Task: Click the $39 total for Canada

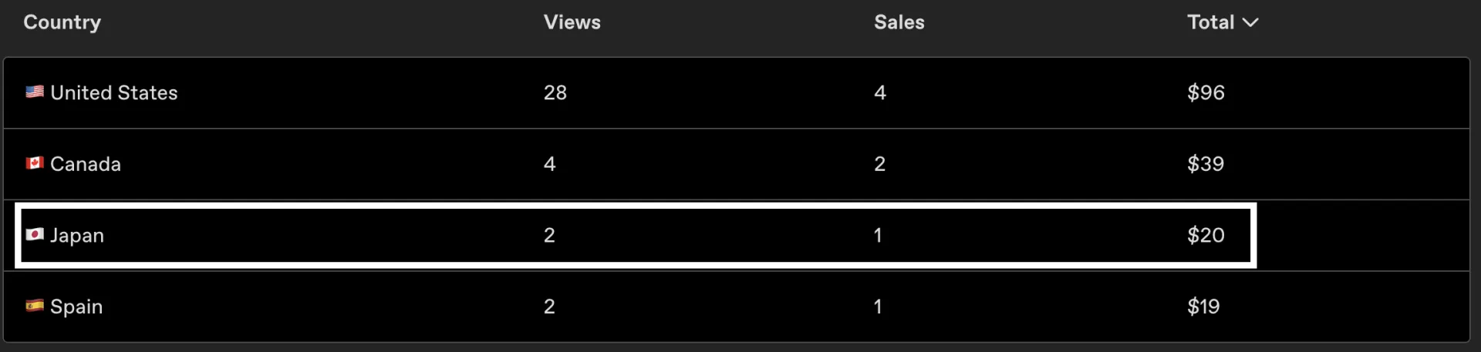Action: tap(1206, 164)
